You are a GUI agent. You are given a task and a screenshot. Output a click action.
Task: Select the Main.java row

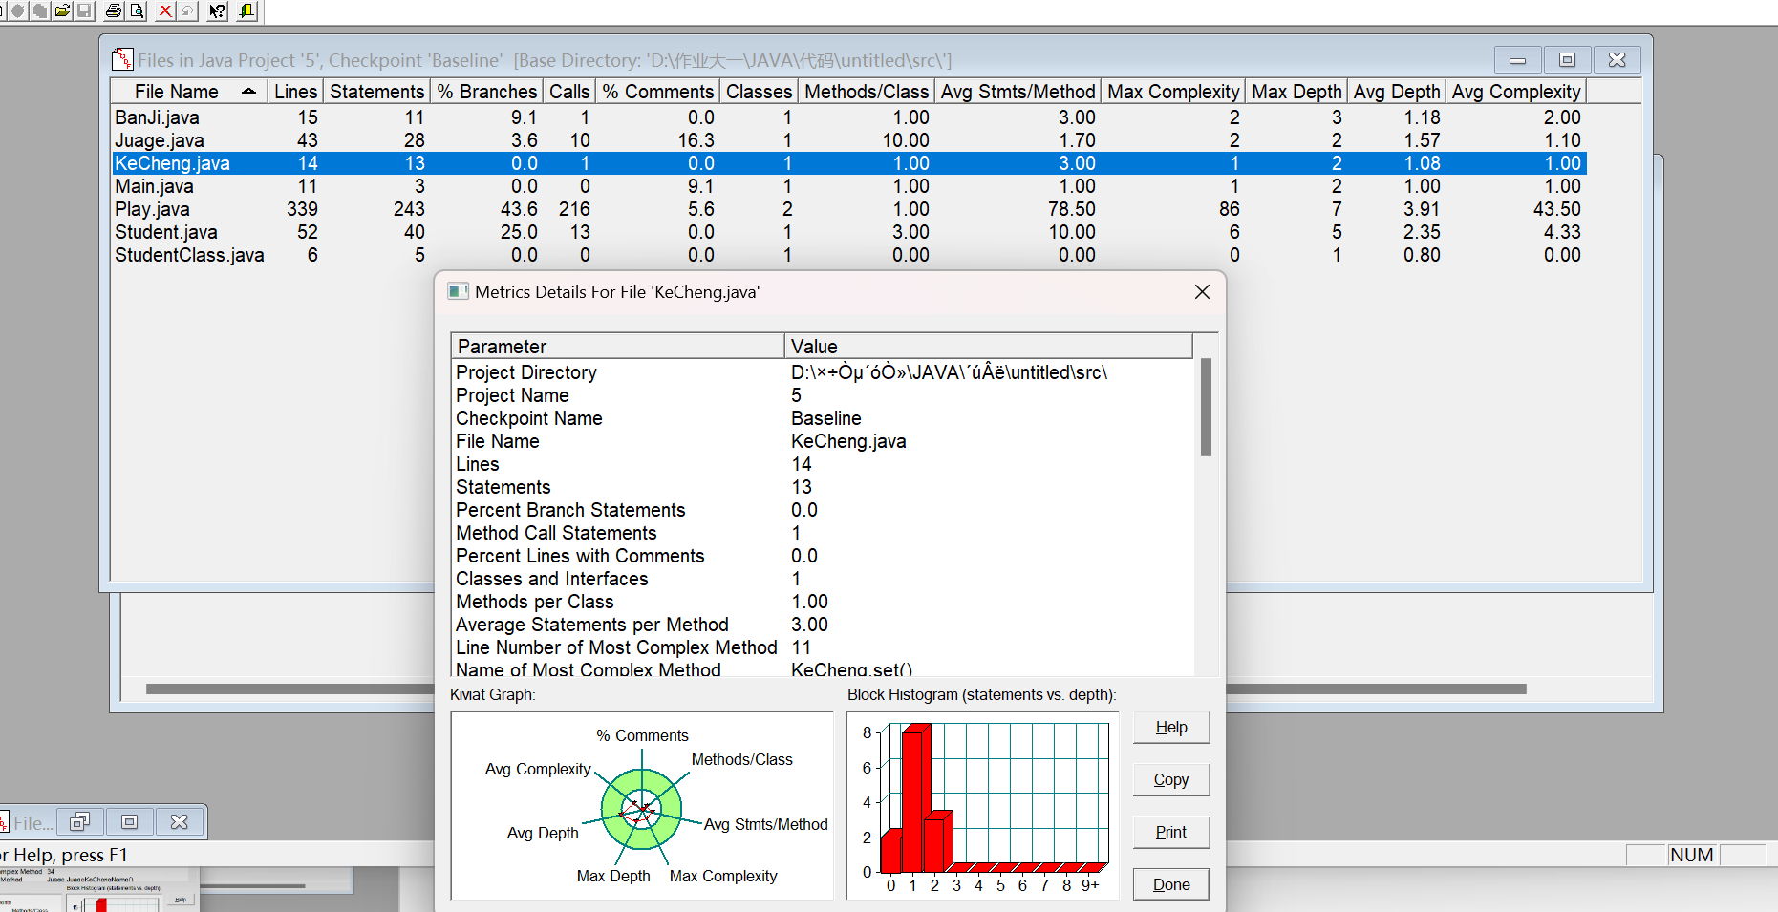point(848,186)
